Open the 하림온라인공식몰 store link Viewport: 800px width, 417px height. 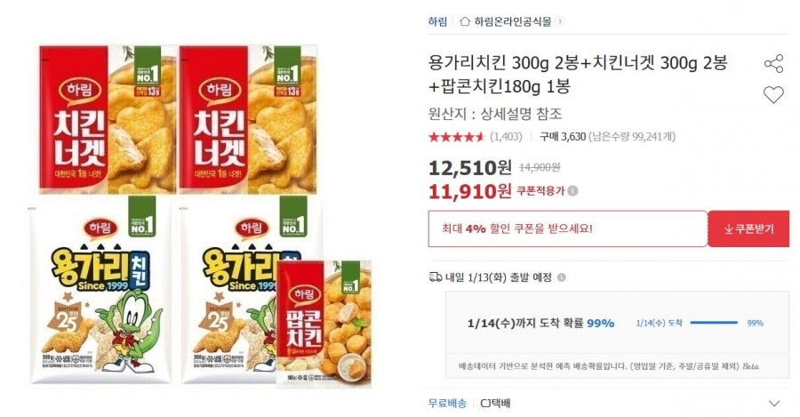point(512,21)
